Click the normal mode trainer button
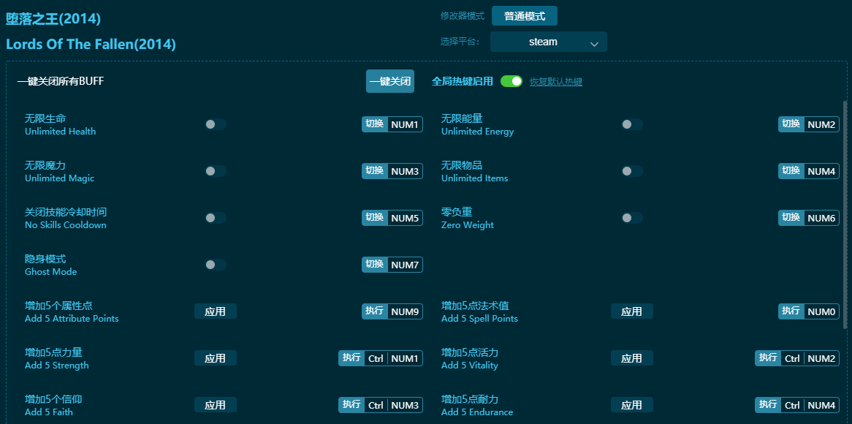Image resolution: width=852 pixels, height=424 pixels. click(524, 16)
